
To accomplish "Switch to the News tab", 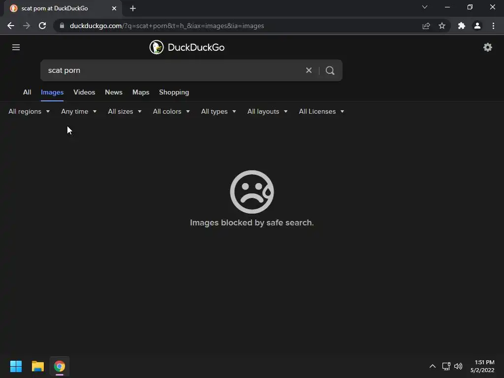I will click(x=114, y=92).
